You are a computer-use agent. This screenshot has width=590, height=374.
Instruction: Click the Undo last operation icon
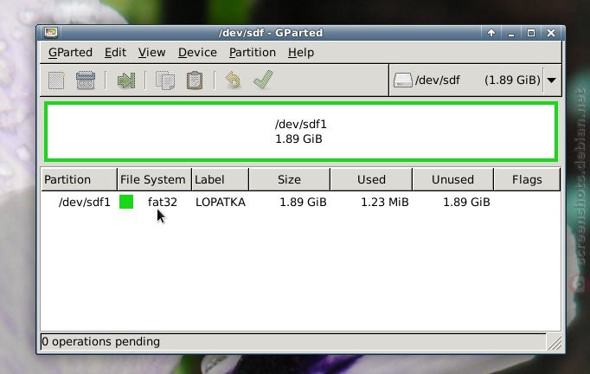(233, 81)
